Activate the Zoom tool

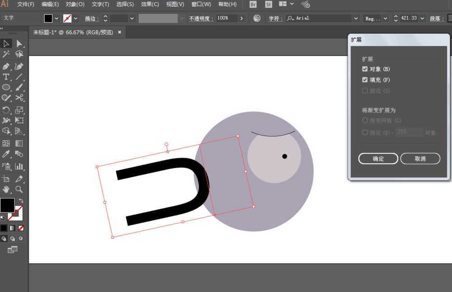pyautogui.click(x=19, y=189)
